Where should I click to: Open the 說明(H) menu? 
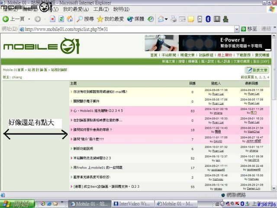(x=121, y=9)
